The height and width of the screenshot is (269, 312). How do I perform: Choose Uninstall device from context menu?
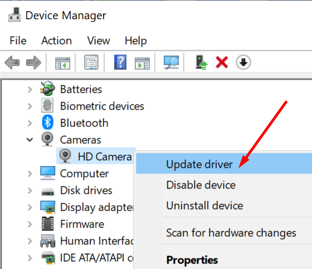coord(224,205)
